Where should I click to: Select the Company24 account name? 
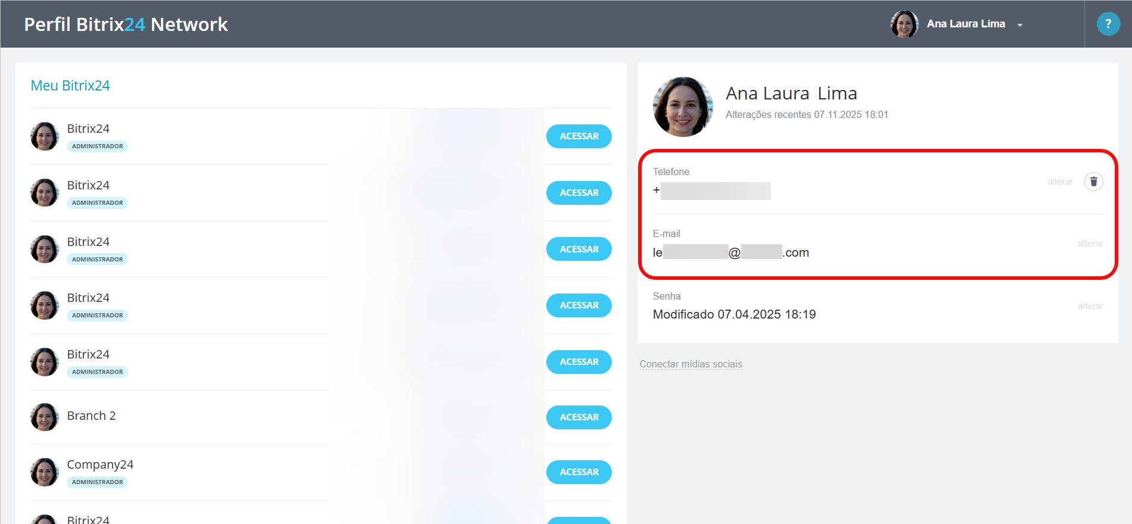pos(100,464)
